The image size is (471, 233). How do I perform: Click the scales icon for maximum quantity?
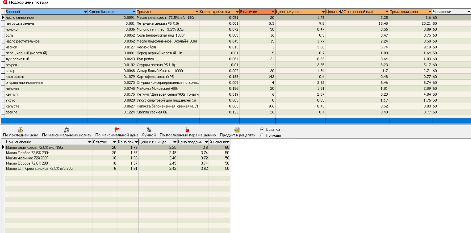67,130
